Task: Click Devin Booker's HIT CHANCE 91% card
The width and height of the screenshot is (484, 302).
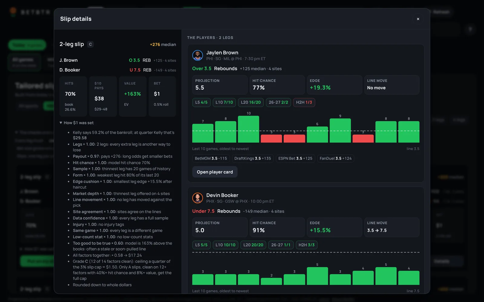Action: coord(277,227)
